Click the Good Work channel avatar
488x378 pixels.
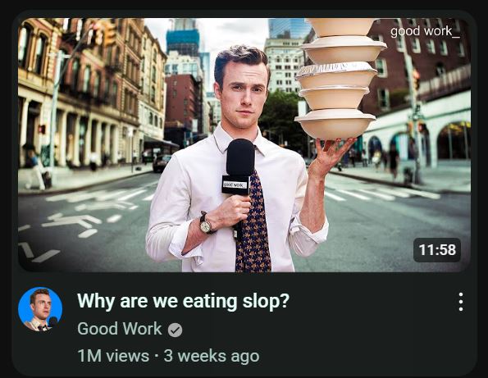pos(40,309)
